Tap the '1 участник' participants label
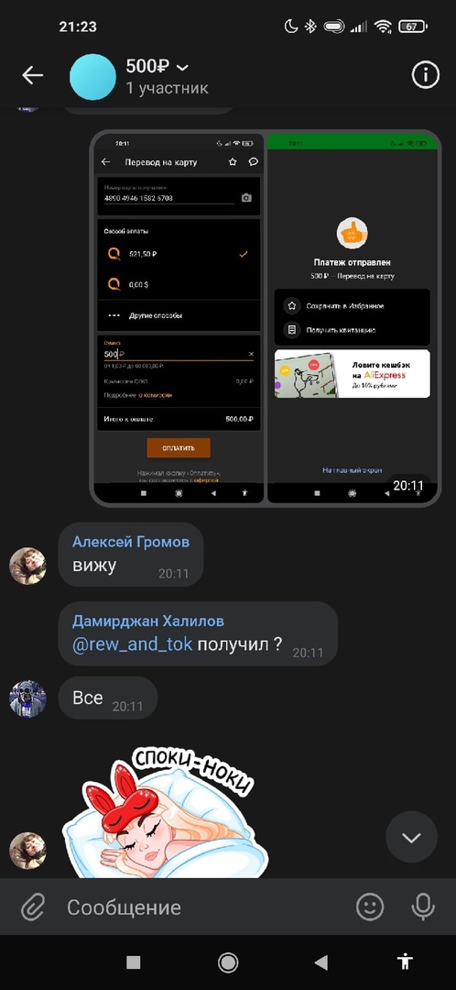The image size is (456, 990). 167,88
